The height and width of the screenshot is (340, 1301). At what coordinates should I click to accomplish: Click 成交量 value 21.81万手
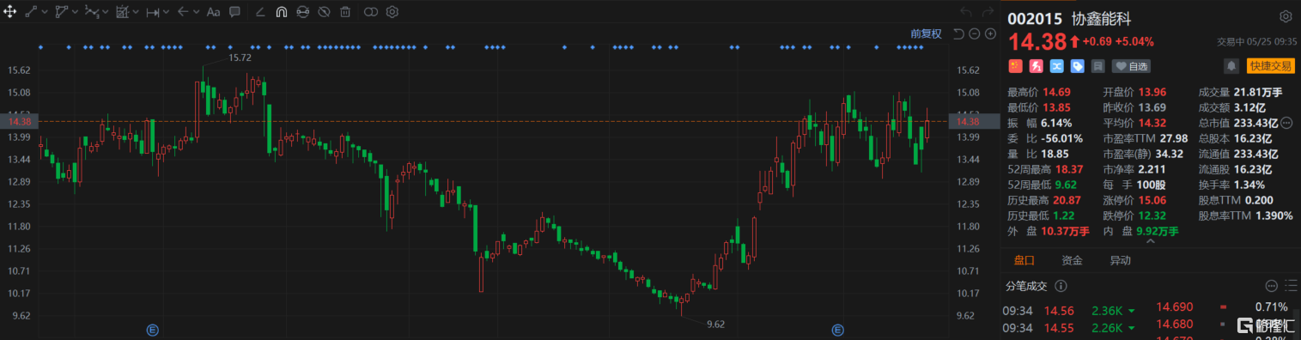(1257, 92)
